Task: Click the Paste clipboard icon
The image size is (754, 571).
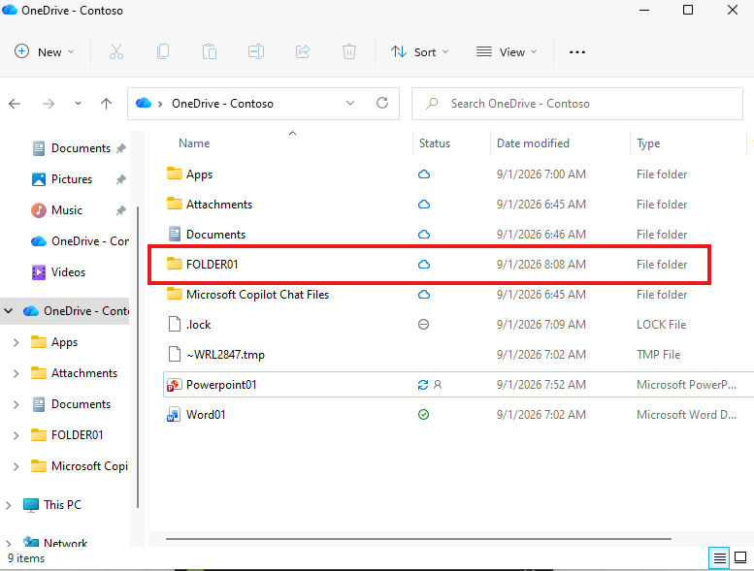Action: [210, 51]
